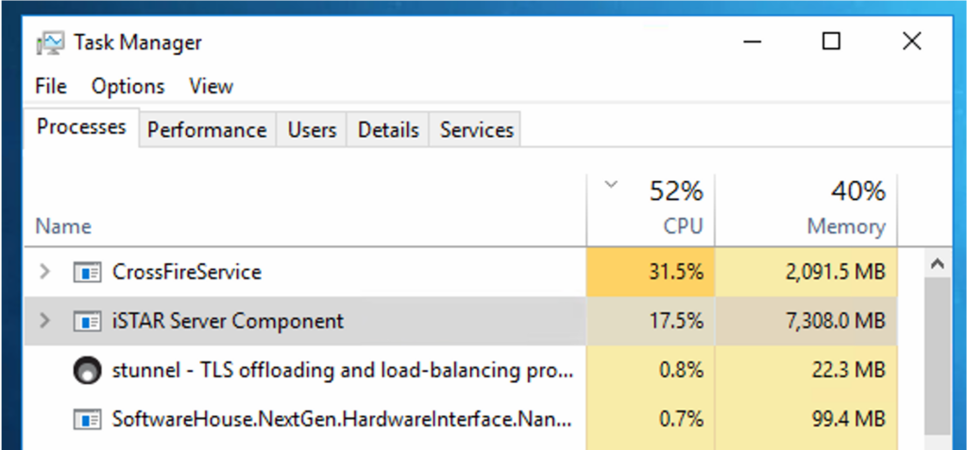
Task: Click the scrollbar up arrow
Action: [x=938, y=264]
